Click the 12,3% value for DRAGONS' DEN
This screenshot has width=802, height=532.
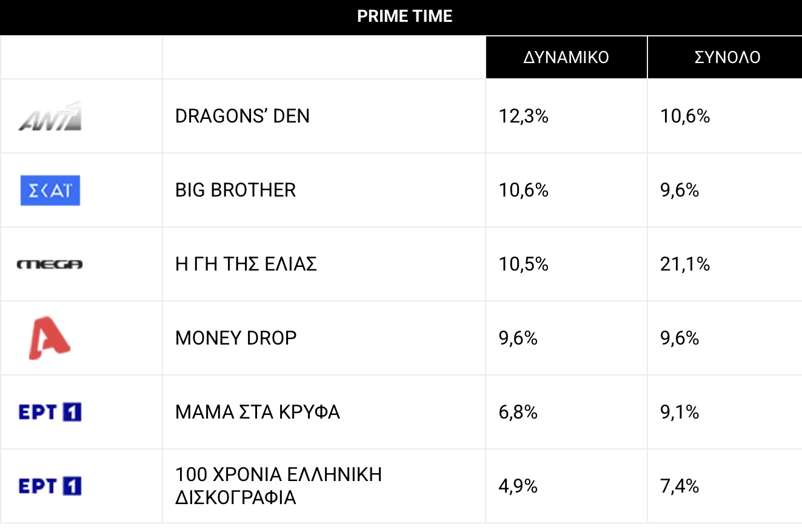coord(524,116)
